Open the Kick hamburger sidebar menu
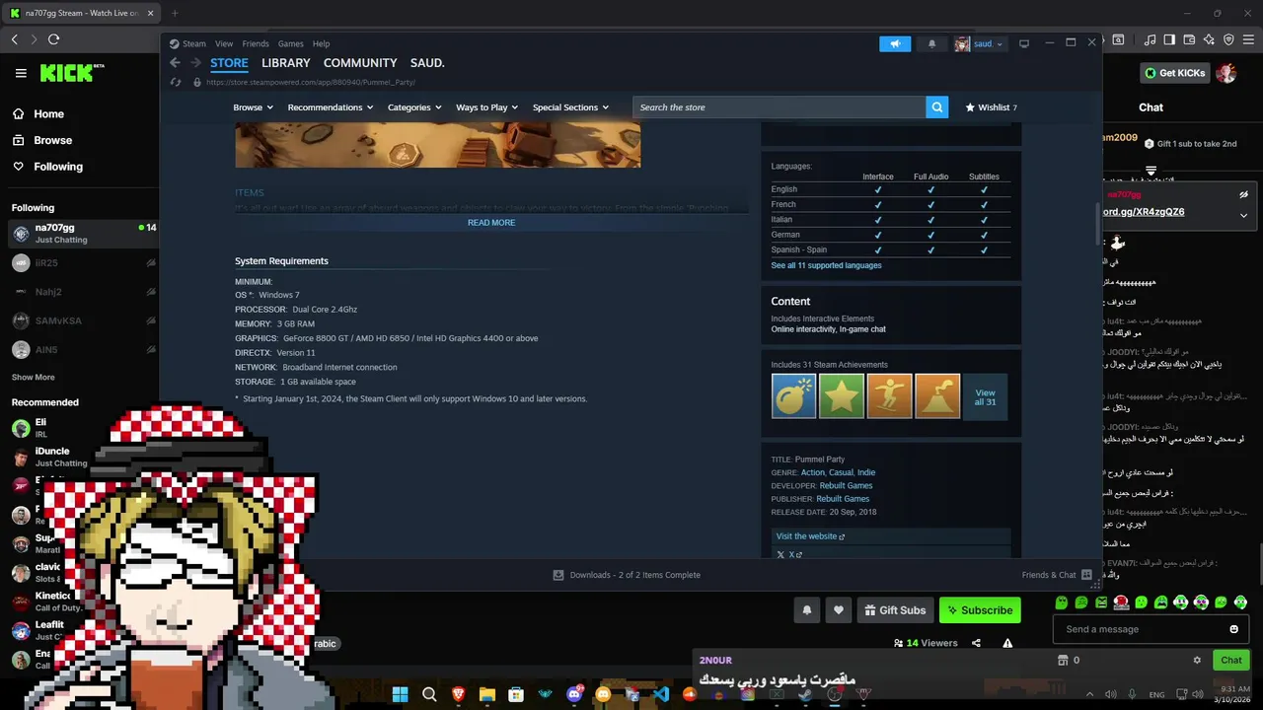Screen dimensions: 1263x710 tap(21, 73)
